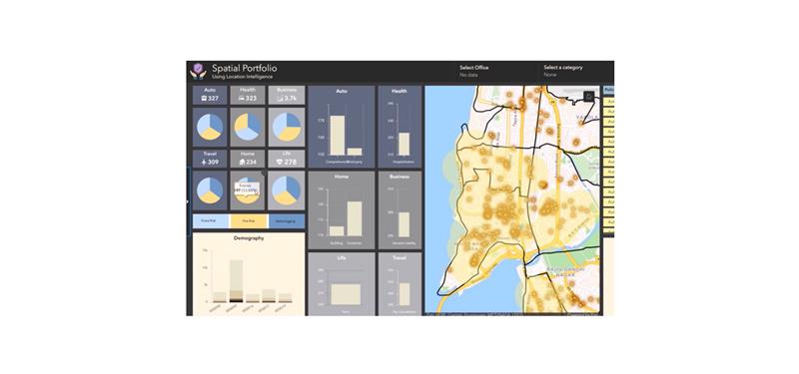Click the car icon beside 327

204,98
